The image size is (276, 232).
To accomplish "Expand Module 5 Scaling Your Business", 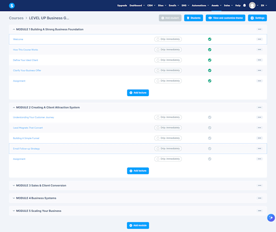I will point(14,211).
